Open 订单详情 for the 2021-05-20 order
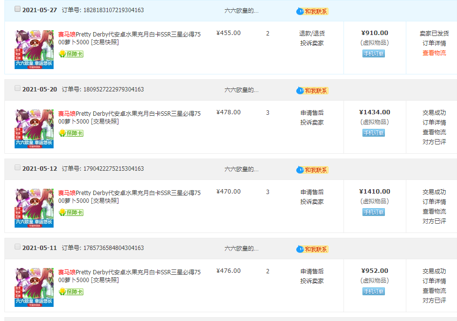This screenshot has width=457, height=321. (x=434, y=123)
